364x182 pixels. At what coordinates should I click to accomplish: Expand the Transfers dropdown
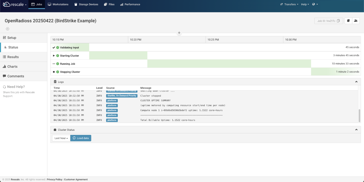pyautogui.click(x=289, y=4)
